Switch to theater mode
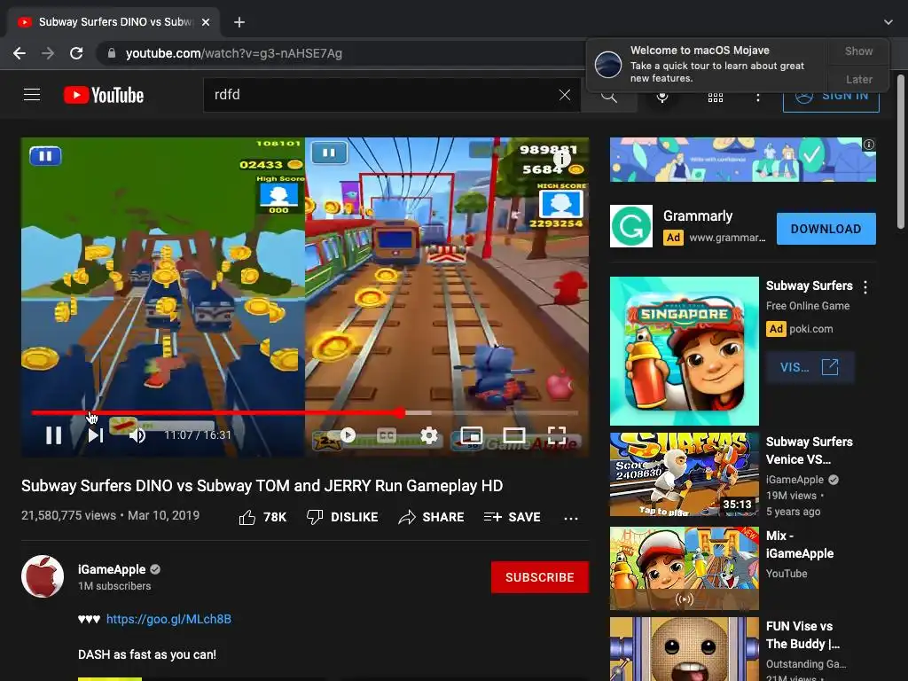 [514, 434]
